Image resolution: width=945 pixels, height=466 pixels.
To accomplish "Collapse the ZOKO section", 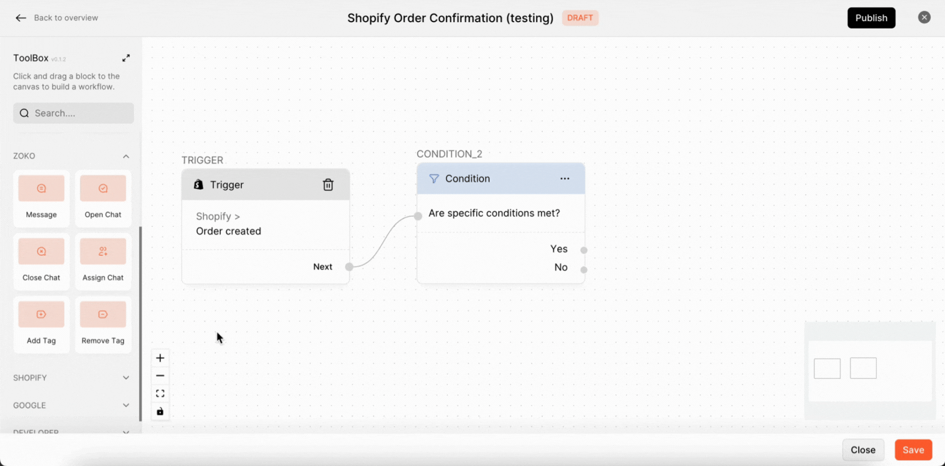I will [126, 156].
